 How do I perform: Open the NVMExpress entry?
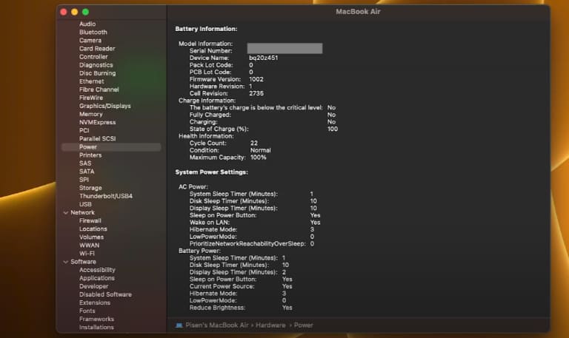tap(97, 123)
